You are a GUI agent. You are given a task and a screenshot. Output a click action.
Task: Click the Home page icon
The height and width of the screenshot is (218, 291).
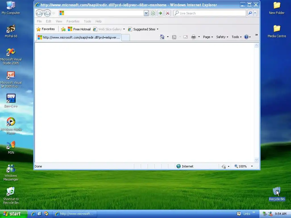(162, 37)
